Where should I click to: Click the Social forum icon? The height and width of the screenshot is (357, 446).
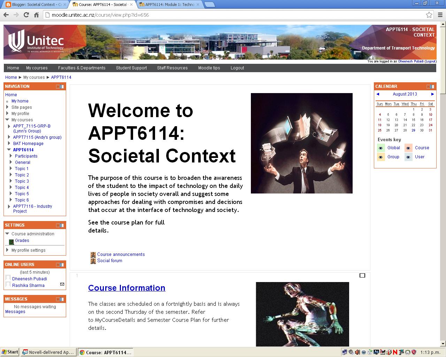(x=93, y=261)
